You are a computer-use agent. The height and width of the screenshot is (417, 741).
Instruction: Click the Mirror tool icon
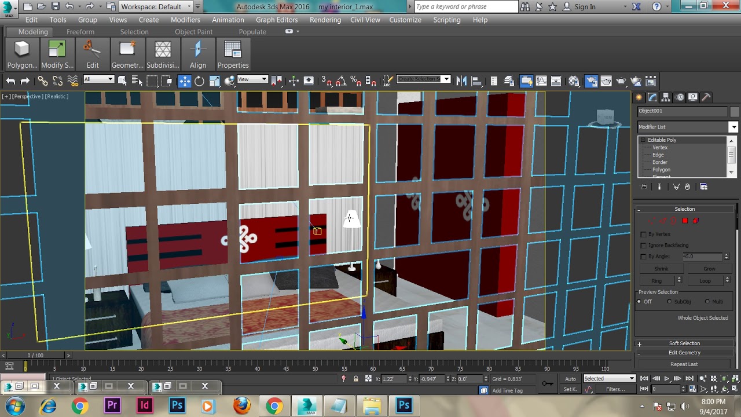[461, 81]
